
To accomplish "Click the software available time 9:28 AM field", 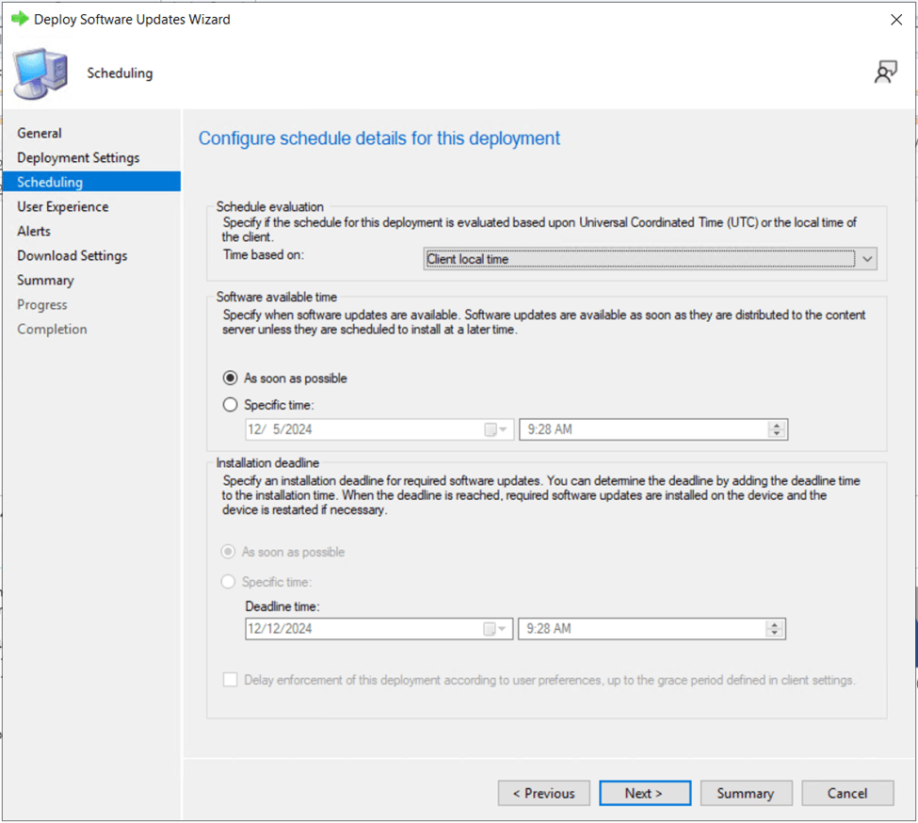I will (x=645, y=429).
